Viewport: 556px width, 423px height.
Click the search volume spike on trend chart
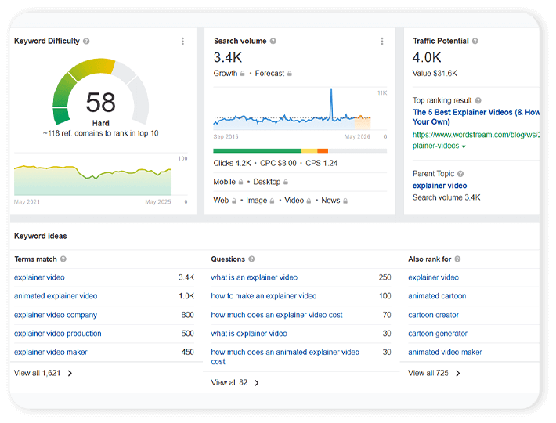tap(331, 103)
